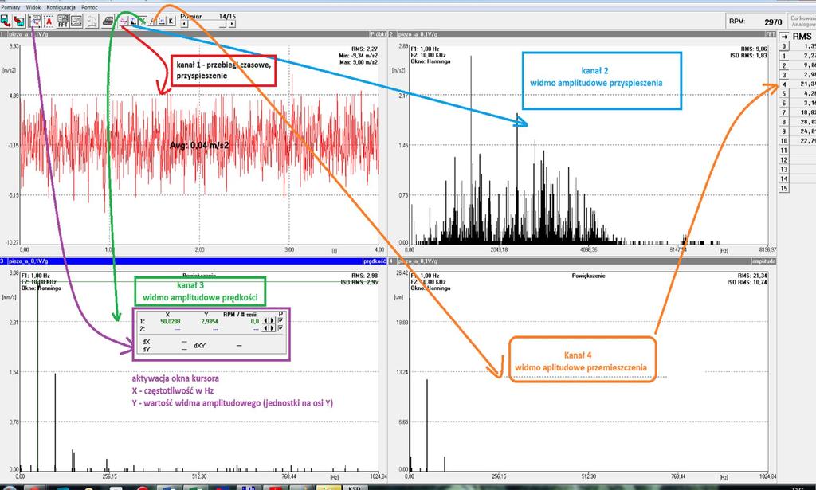Image resolution: width=816 pixels, height=490 pixels.
Task: Click the Pomiar slider thumb
Action: pos(224,23)
